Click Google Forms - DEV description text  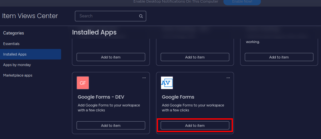point(109,108)
